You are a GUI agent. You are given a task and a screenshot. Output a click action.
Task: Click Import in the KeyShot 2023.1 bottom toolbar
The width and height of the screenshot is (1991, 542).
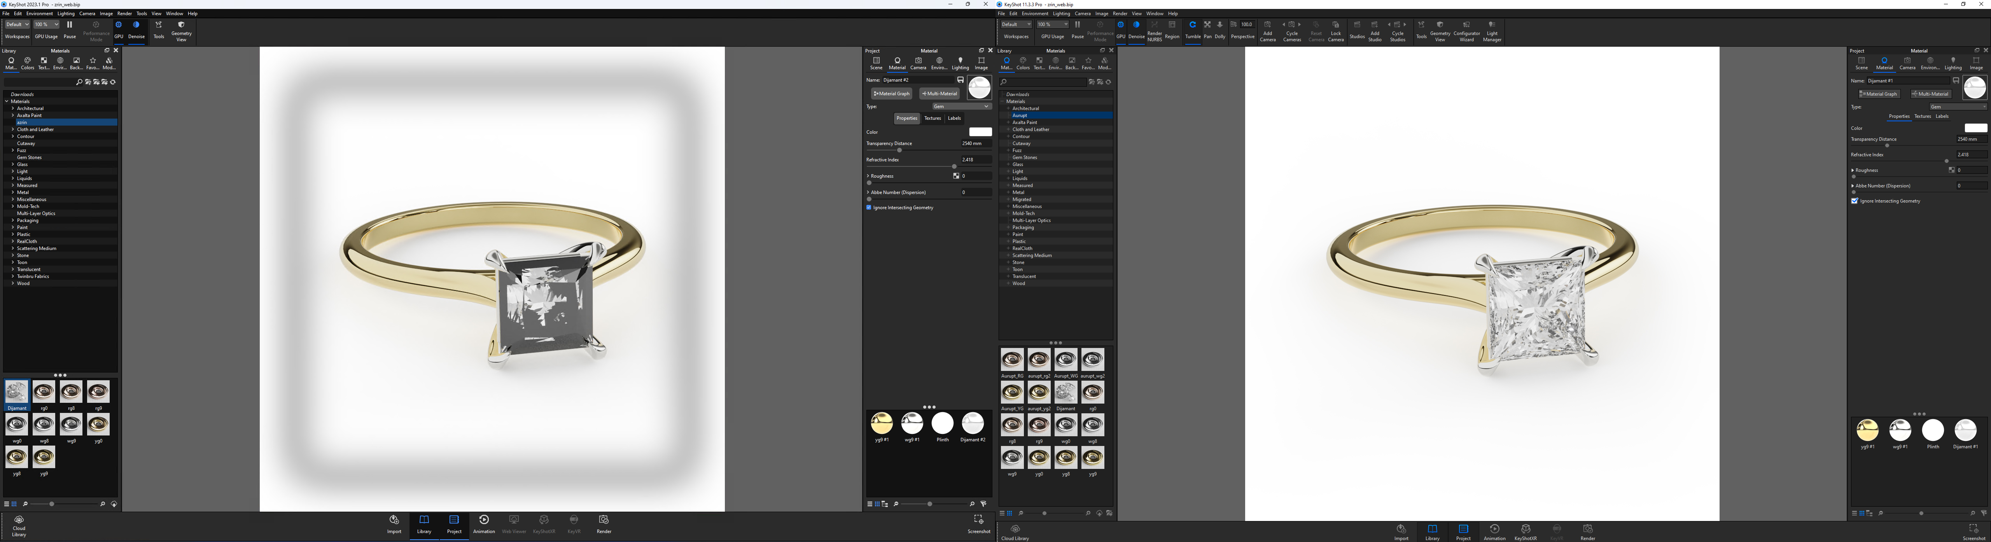[x=394, y=523]
